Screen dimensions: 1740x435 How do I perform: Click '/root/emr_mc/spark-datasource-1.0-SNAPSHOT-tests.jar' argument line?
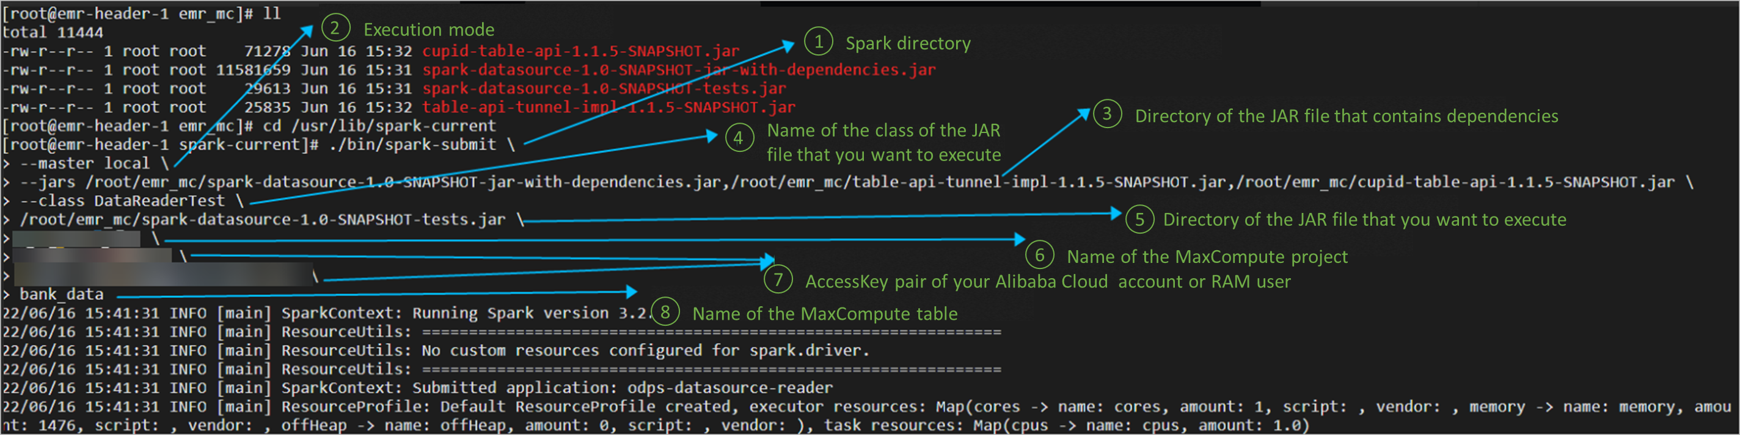click(x=262, y=220)
